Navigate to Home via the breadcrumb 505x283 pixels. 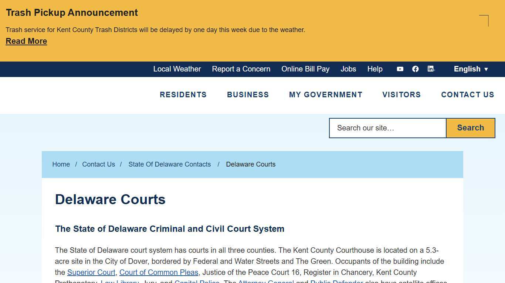61,164
